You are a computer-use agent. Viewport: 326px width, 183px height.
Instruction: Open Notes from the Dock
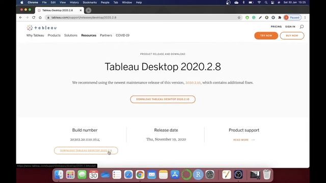pos(163,174)
